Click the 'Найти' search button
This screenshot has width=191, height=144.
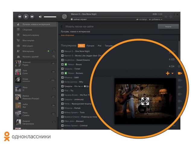(x=168, y=27)
